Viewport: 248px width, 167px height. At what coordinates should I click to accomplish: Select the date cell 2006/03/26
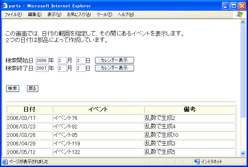coord(29,135)
